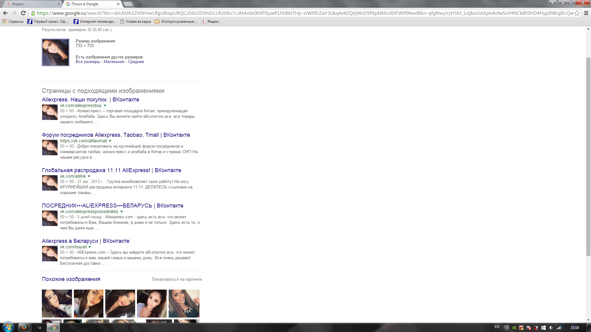Open the network signal tray icon
The width and height of the screenshot is (591, 332).
pyautogui.click(x=558, y=328)
